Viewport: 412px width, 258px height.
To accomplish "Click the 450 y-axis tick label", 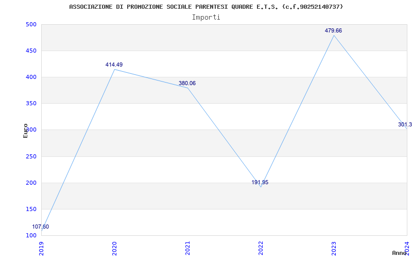I will [31, 51].
